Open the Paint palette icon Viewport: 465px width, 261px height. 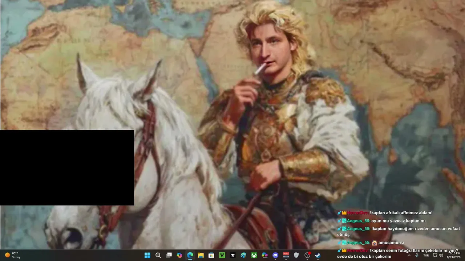coord(243,255)
